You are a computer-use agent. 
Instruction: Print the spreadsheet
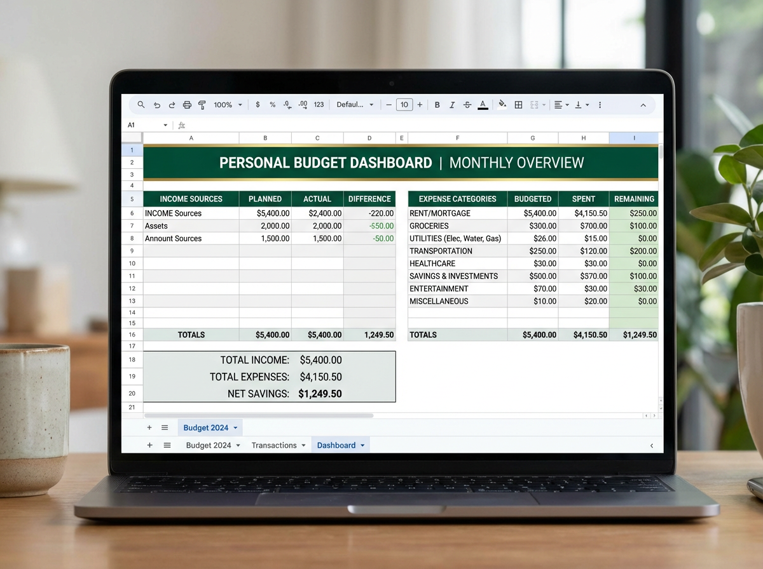pyautogui.click(x=187, y=105)
